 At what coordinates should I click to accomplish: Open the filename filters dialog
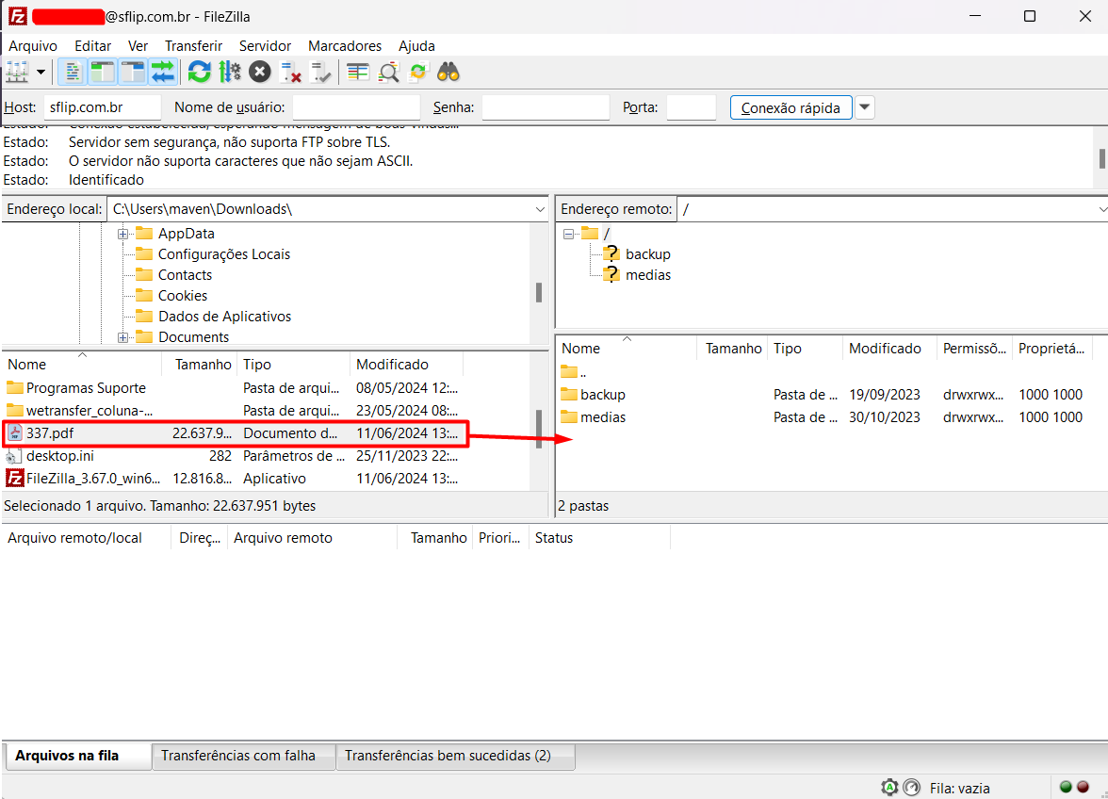pyautogui.click(x=358, y=72)
